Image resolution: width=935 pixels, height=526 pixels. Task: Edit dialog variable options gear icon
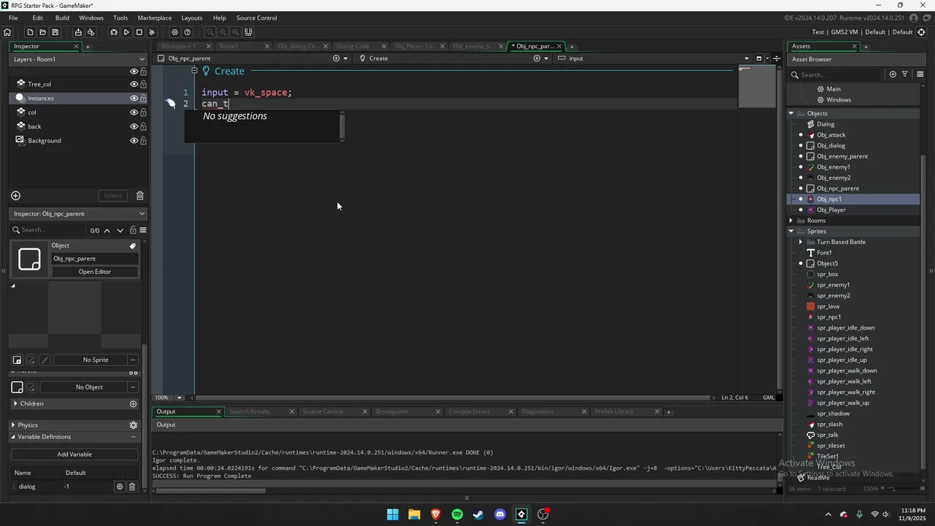tap(120, 487)
